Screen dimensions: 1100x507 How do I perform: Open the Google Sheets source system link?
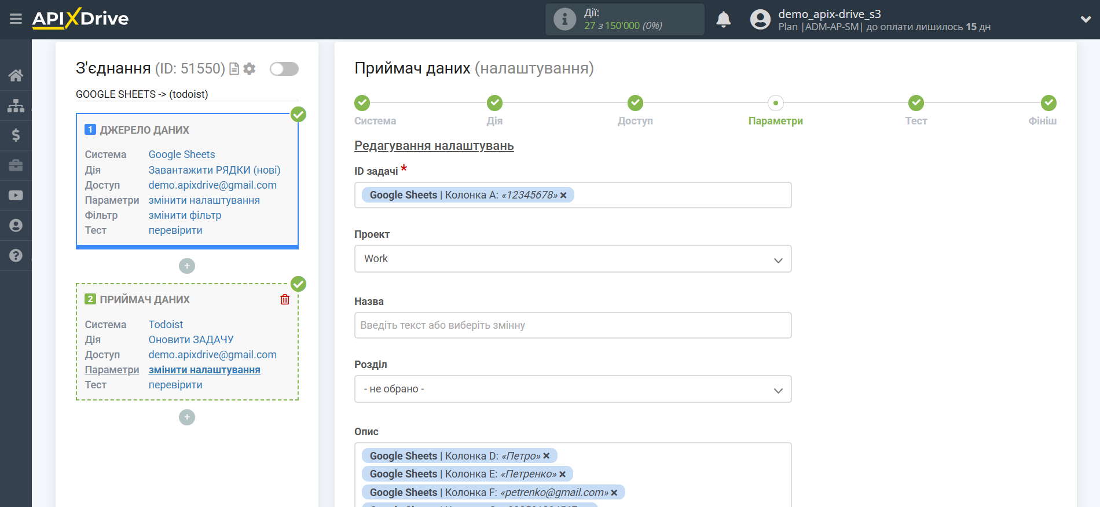(182, 155)
